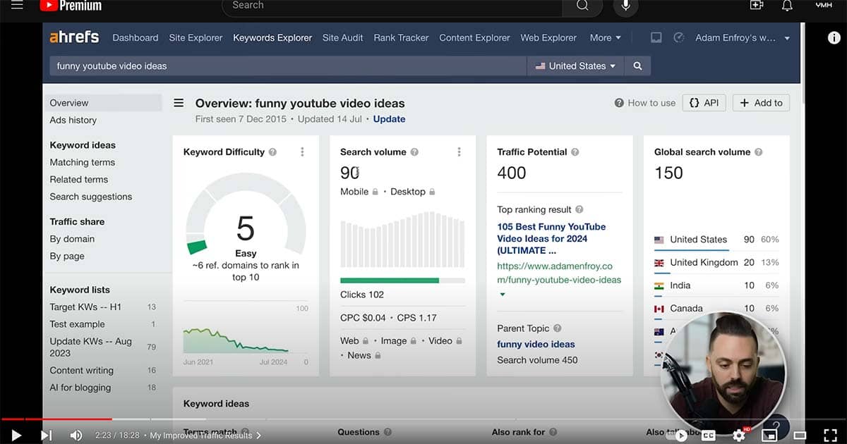Click the video progress bar
This screenshot has height=444, width=847.
[423, 421]
